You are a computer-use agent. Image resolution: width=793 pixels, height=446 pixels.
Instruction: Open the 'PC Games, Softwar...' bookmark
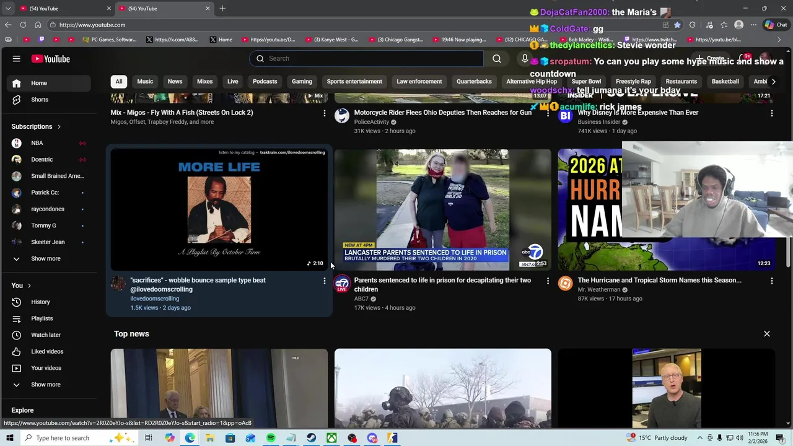(109, 40)
